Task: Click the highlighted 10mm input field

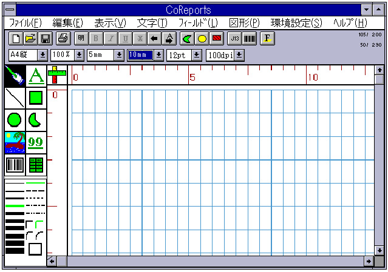Action: [140, 55]
